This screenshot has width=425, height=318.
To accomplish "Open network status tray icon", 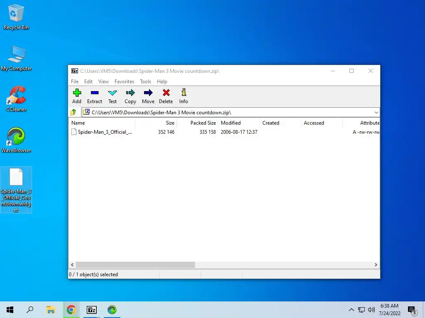I will click(361, 310).
